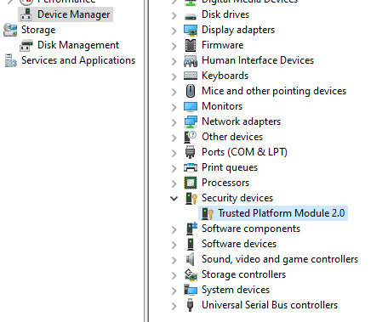Collapse the Security devices category
The image size is (382, 322).
[x=174, y=198]
